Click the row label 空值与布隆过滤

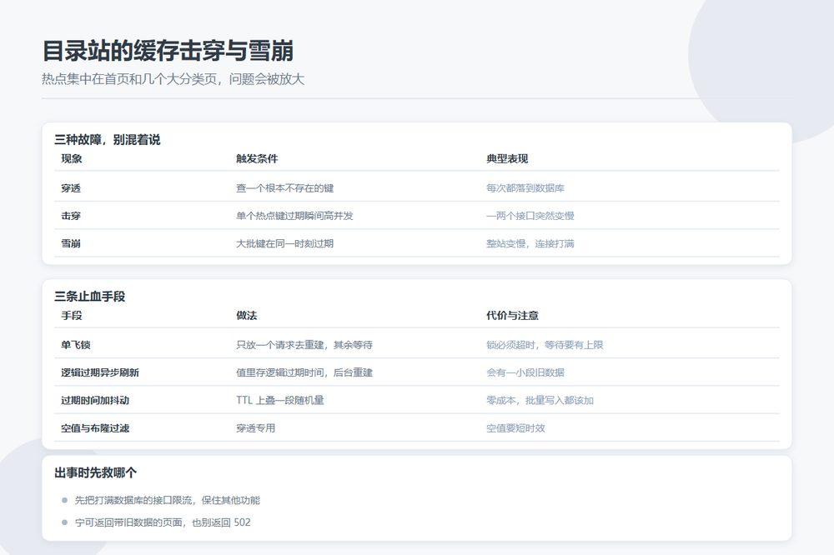95,428
